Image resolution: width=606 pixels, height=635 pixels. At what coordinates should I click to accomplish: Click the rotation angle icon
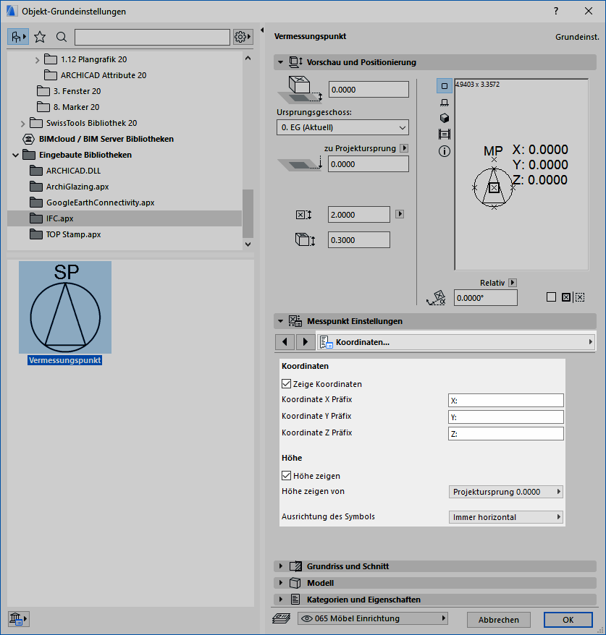point(436,298)
